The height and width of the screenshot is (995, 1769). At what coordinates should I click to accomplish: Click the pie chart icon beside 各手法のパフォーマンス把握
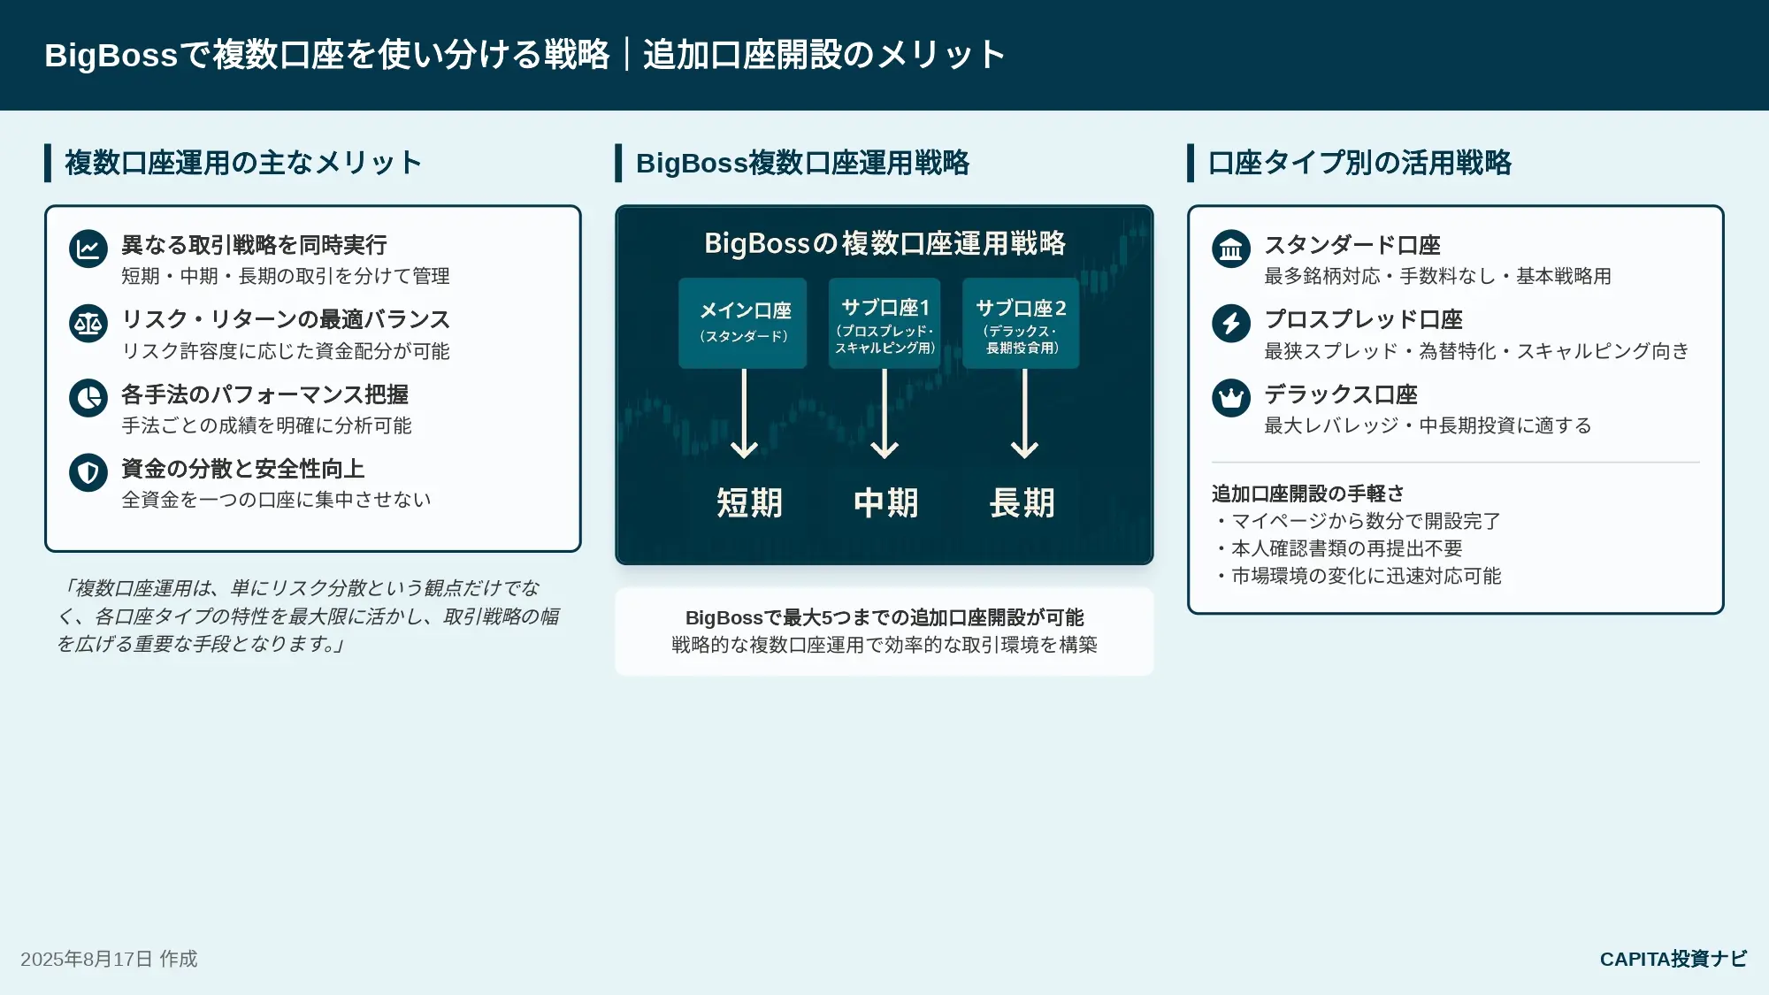[x=88, y=398]
